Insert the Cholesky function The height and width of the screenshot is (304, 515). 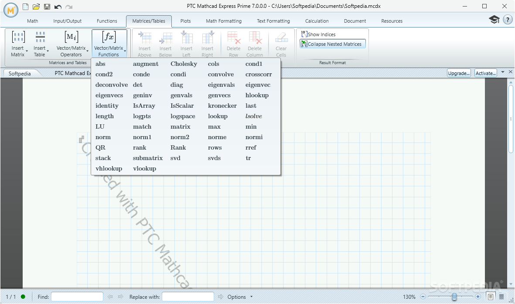(x=184, y=64)
